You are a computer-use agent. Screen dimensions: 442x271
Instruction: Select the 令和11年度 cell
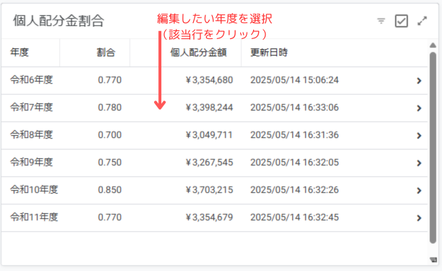[34, 218]
